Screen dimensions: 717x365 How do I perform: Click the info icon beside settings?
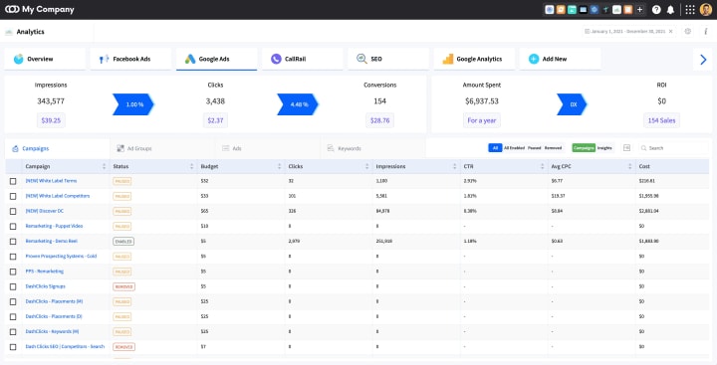(x=706, y=32)
